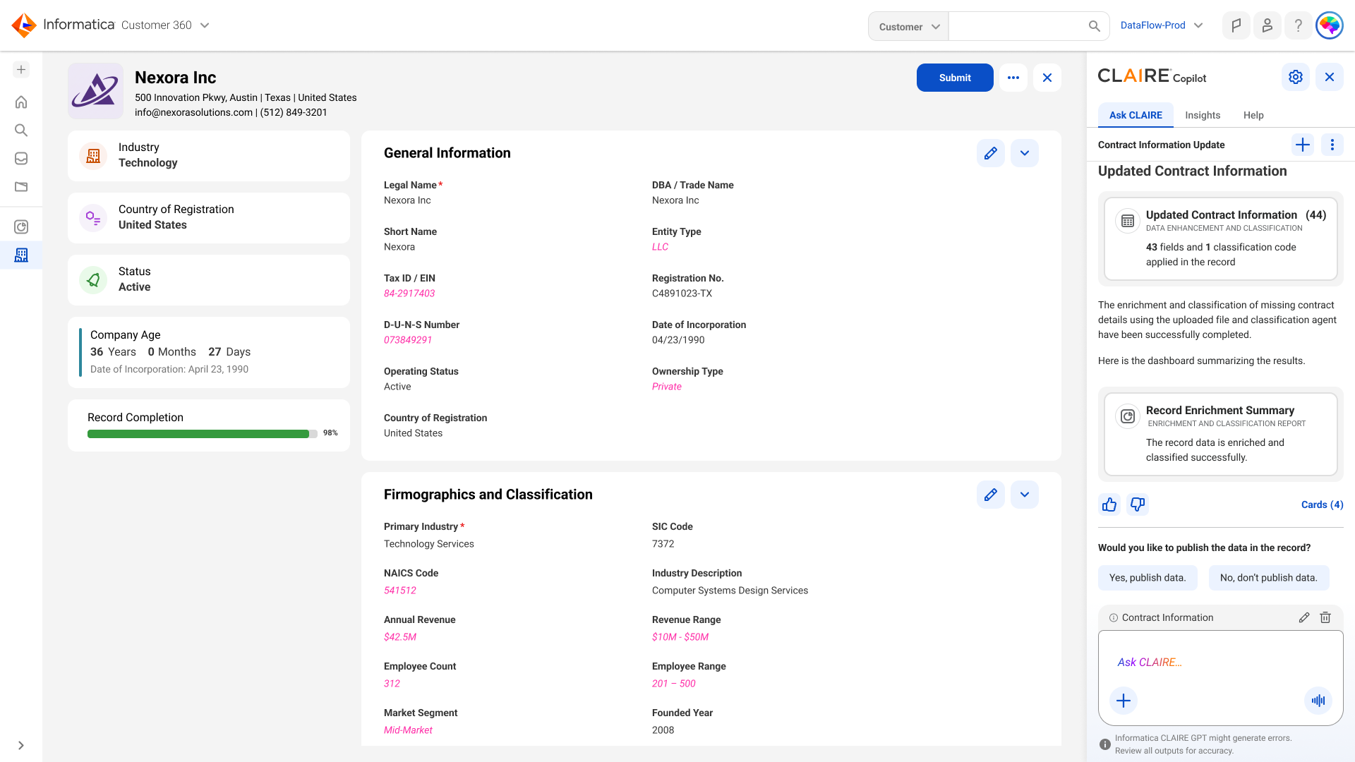Edit the General Information section
Image resolution: width=1355 pixels, height=762 pixels.
coord(991,153)
